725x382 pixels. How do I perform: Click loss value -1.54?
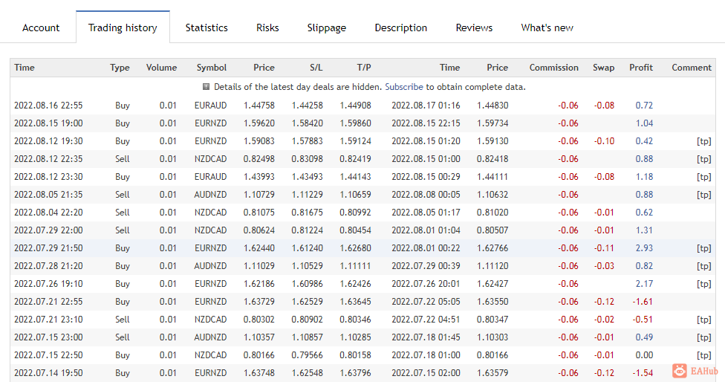(643, 373)
